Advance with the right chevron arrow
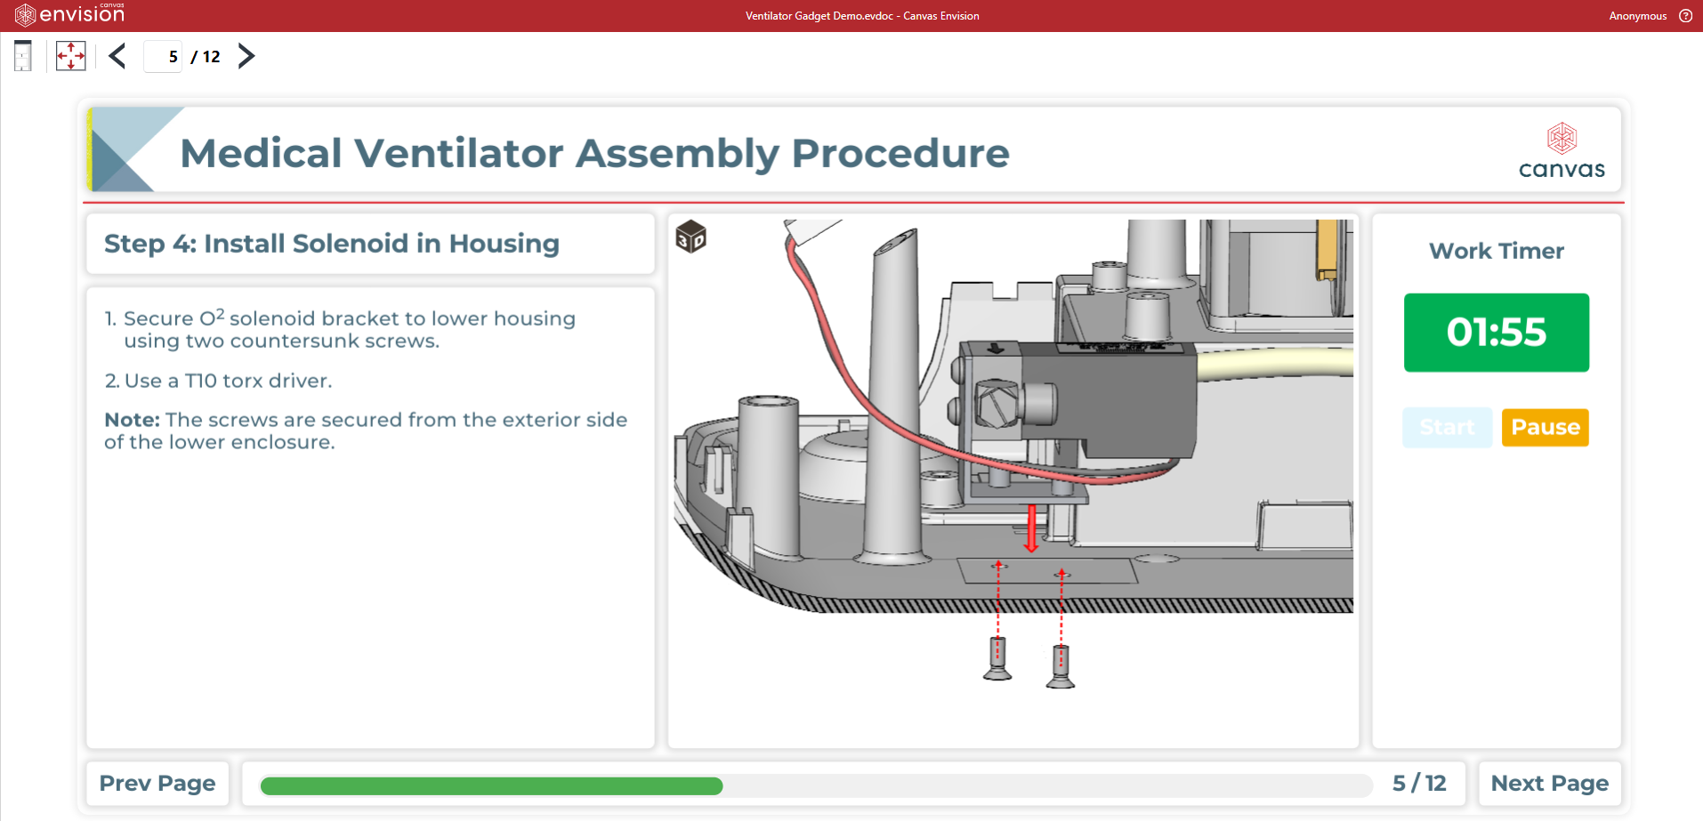Screen dimensions: 1703x821 pyautogui.click(x=246, y=56)
